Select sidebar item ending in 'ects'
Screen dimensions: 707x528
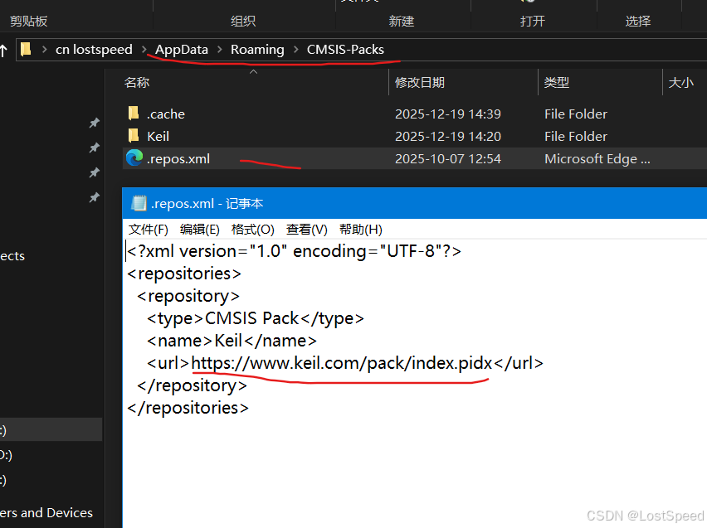12,256
